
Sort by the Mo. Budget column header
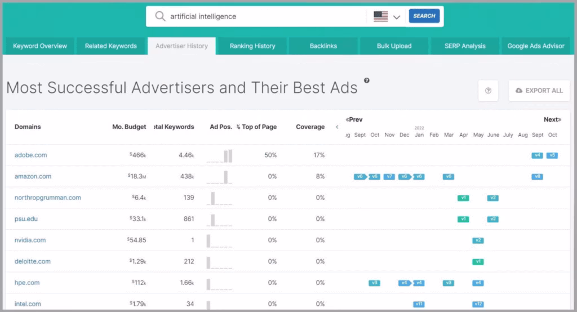coord(129,127)
